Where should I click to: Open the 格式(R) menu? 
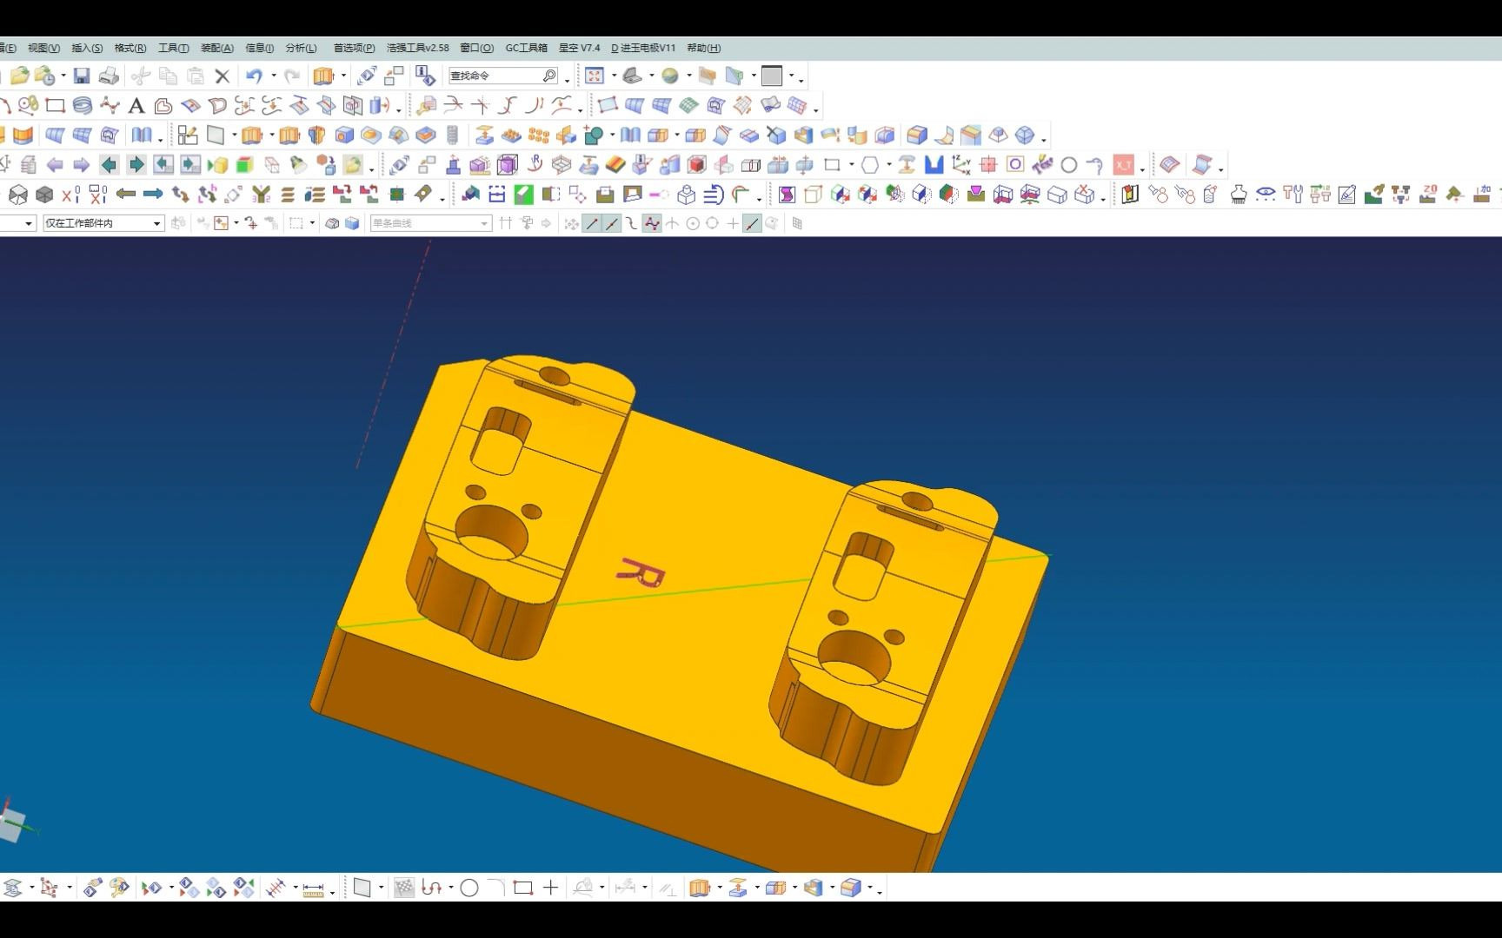130,48
